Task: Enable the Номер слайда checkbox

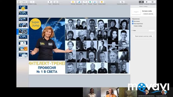Action: click(133, 26)
